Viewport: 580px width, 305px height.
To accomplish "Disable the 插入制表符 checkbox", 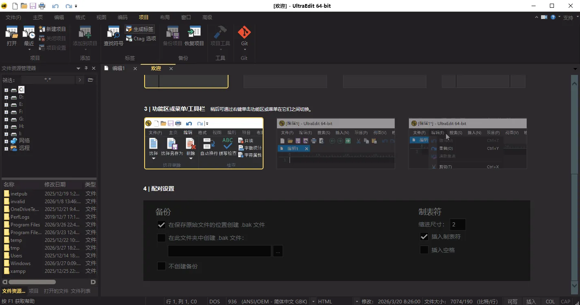I will pos(424,237).
